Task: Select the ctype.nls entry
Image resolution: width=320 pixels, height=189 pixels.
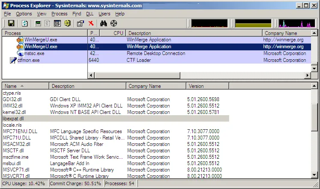Action: click(12, 93)
